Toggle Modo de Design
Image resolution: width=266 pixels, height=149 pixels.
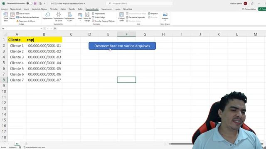click(x=87, y=17)
